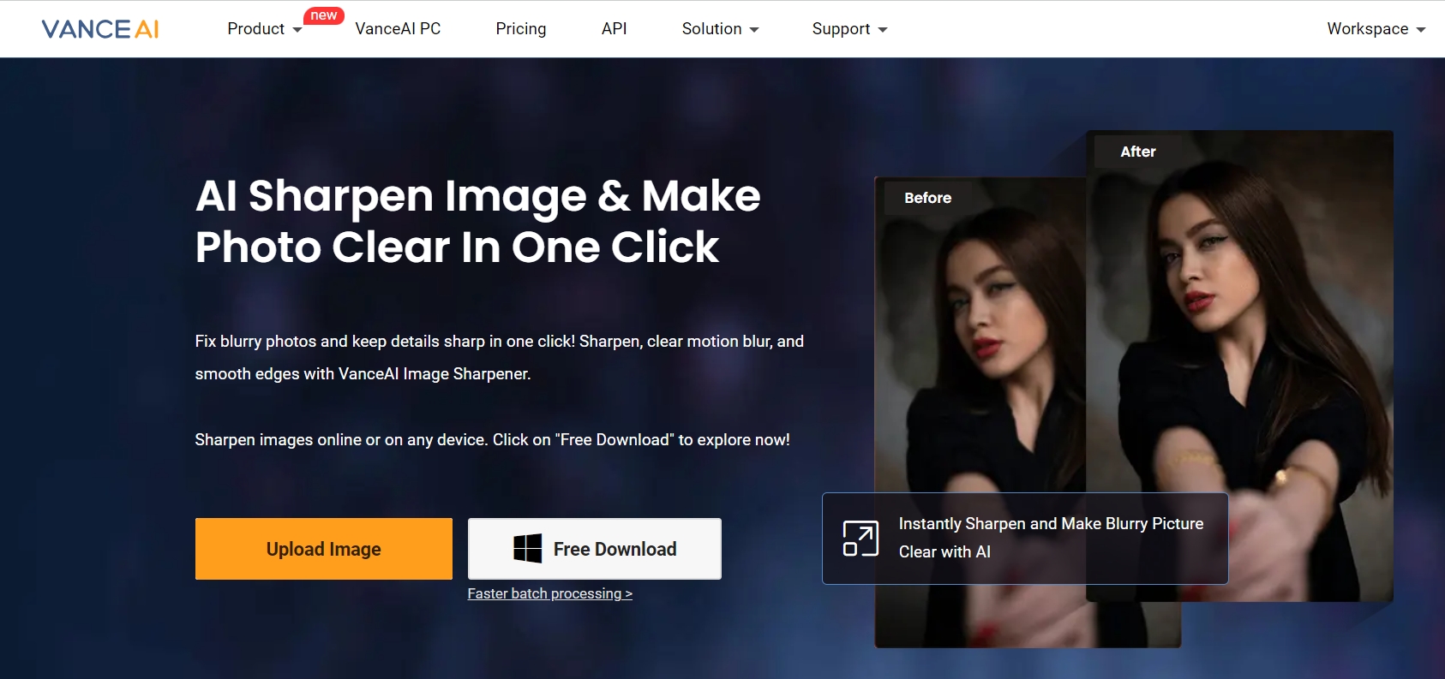This screenshot has height=679, width=1445.
Task: Select API in the navigation bar
Action: click(x=614, y=29)
